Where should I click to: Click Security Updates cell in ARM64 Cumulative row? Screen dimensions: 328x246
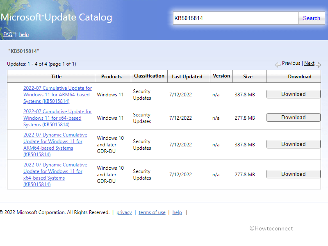coord(142,95)
